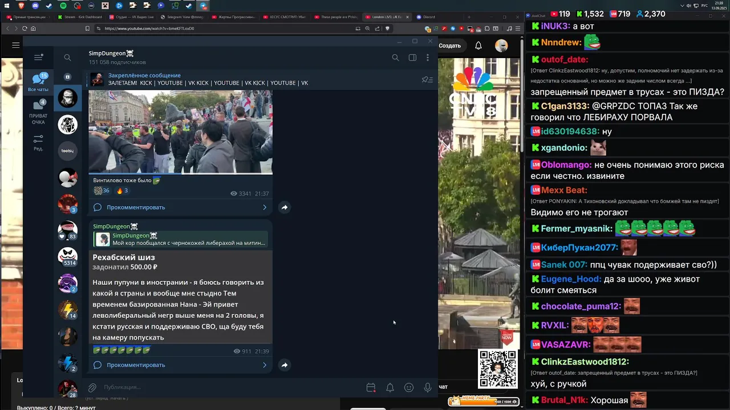Click username Eugene_Hood in AxelChat
This screenshot has height=410, width=730.
coord(571,279)
